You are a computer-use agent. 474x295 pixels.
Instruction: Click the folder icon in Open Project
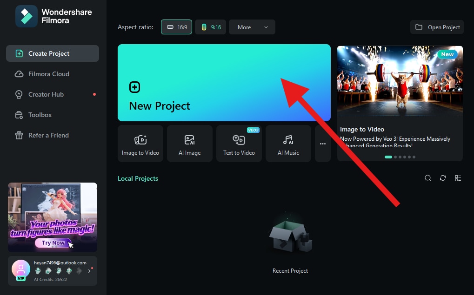419,27
